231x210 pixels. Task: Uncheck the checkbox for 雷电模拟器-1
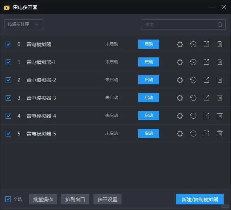8,62
